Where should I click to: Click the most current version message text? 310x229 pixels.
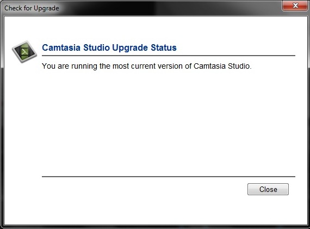(147, 66)
